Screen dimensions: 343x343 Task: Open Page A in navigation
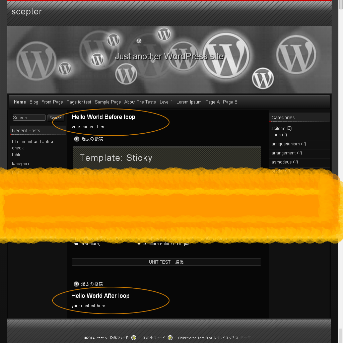pyautogui.click(x=212, y=102)
